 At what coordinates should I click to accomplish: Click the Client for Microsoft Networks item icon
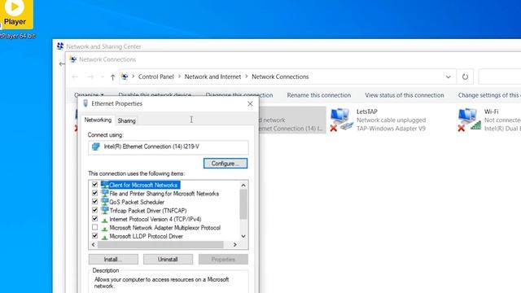(105, 185)
